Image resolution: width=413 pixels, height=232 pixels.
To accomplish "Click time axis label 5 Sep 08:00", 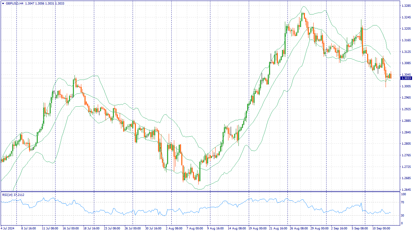I will [x=360, y=228].
